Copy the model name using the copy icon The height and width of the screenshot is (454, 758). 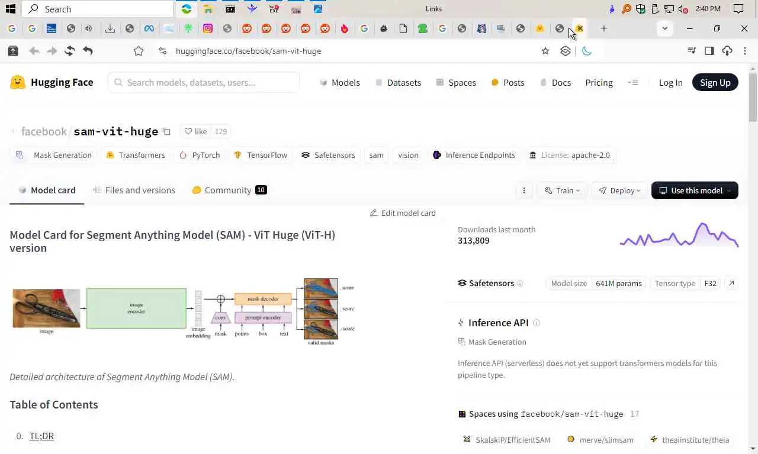coord(166,131)
